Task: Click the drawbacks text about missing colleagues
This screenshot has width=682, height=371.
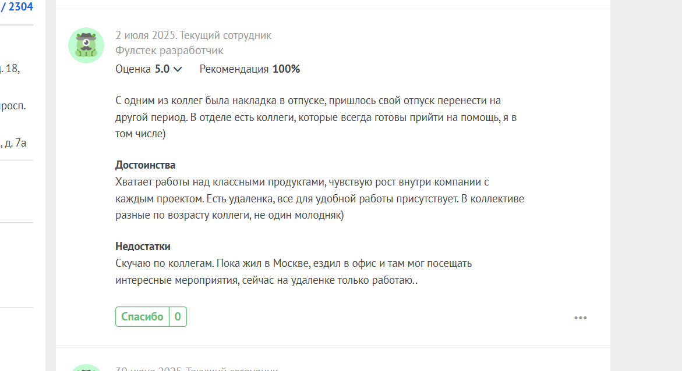Action: 294,272
